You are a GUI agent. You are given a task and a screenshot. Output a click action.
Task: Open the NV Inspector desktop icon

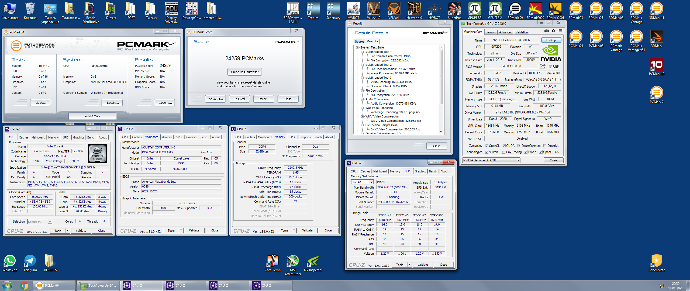[x=313, y=263]
